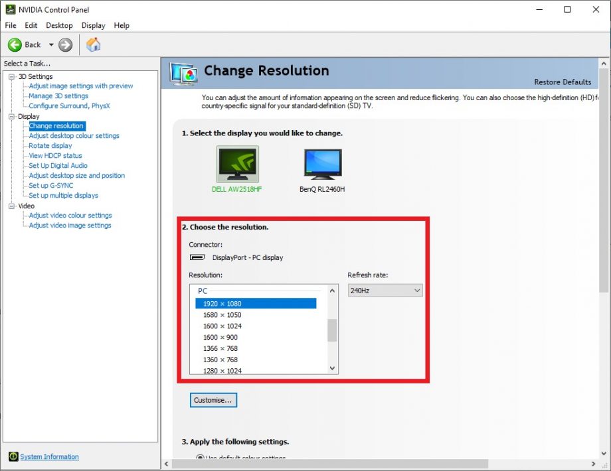Open Configure Surround, PhysX
This screenshot has width=611, height=471.
coord(69,106)
